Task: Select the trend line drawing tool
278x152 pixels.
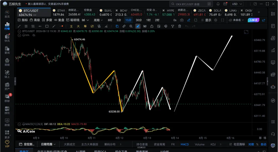Action: [x=19, y=26]
